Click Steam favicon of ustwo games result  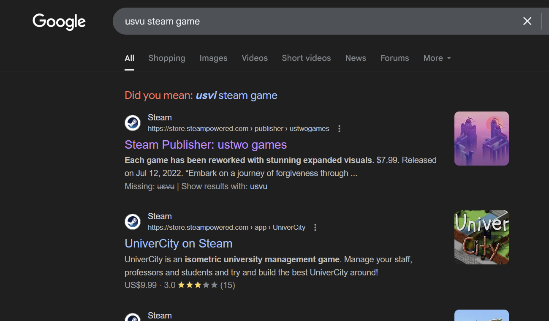click(x=133, y=123)
